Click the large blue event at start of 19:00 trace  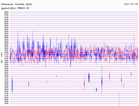pos(12,85)
